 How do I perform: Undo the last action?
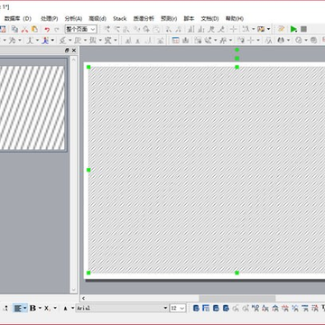pyautogui.click(x=47, y=29)
